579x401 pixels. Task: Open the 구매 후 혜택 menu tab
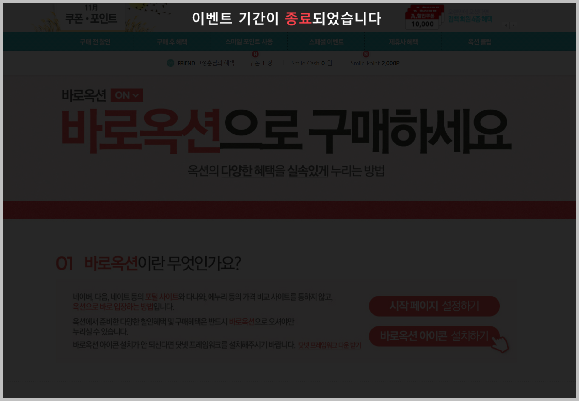tap(172, 42)
